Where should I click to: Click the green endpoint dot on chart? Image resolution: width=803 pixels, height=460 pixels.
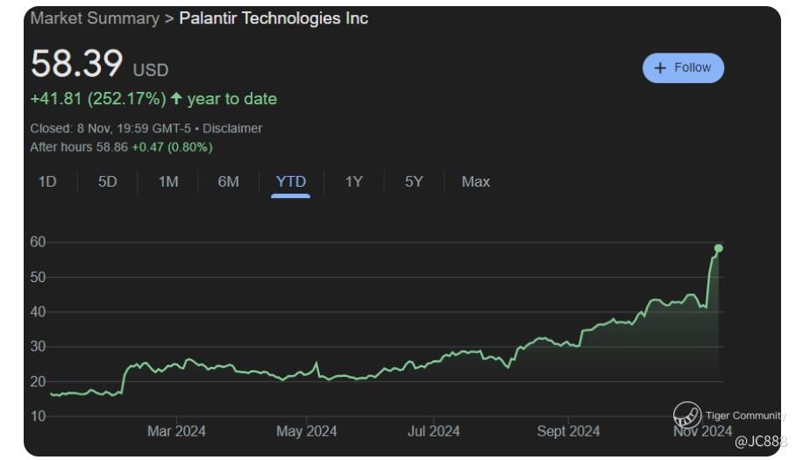pyautogui.click(x=719, y=248)
